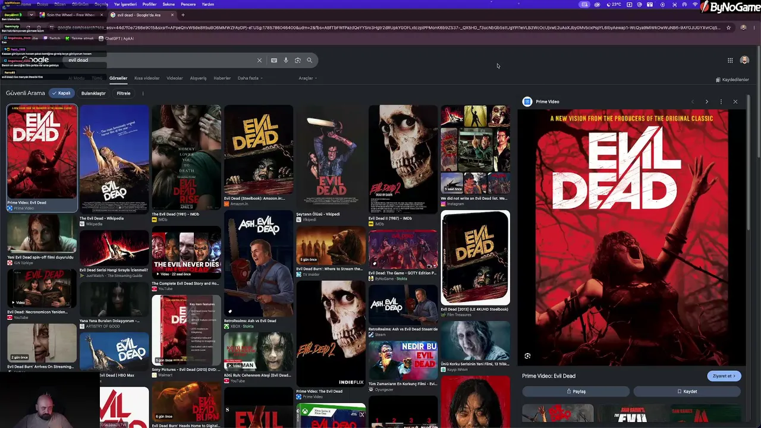
Task: Open preview panel three-dot options menu
Action: [721, 102]
